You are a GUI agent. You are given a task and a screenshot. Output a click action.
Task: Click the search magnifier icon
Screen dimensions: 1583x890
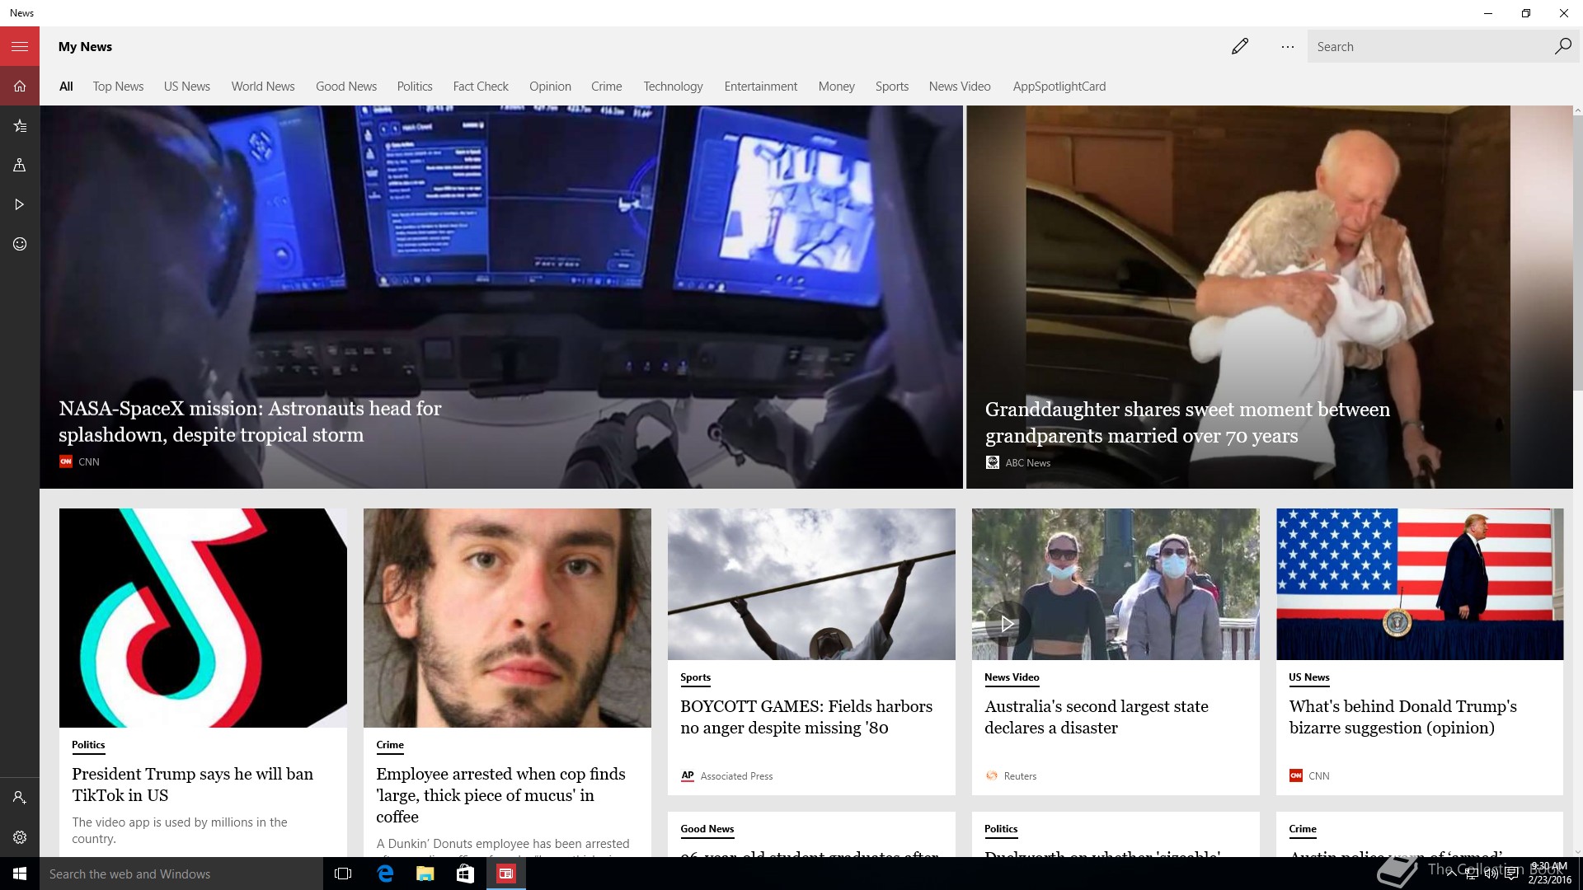coord(1562,46)
